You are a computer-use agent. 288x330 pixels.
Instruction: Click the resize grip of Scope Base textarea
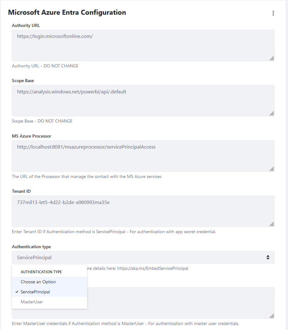point(271,114)
